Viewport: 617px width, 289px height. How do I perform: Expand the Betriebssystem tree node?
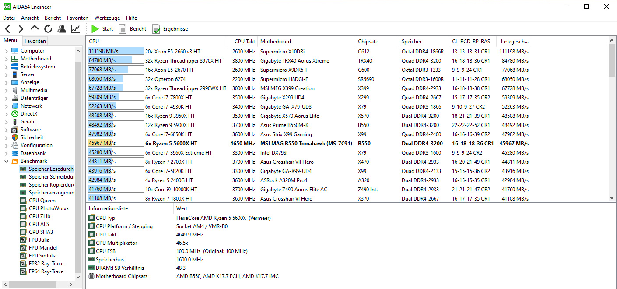click(6, 67)
